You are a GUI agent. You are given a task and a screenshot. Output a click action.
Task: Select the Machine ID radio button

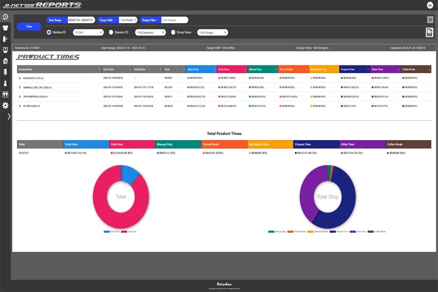click(x=49, y=32)
